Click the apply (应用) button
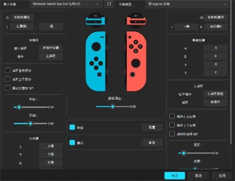235x181 pixels. coord(222,176)
